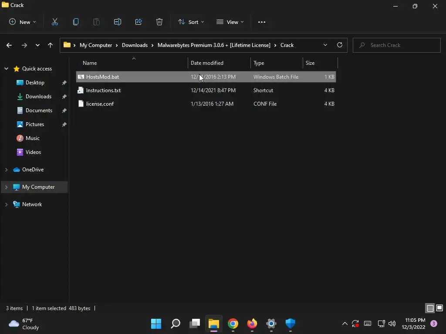The height and width of the screenshot is (334, 446).
Task: Expand the OneDrive tree node
Action: pyautogui.click(x=6, y=170)
